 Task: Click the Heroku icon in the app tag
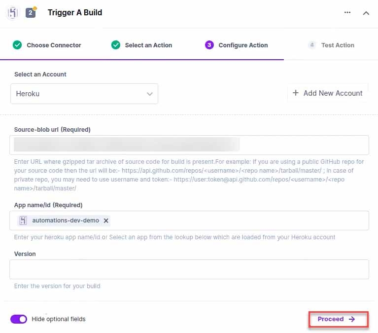[23, 221]
